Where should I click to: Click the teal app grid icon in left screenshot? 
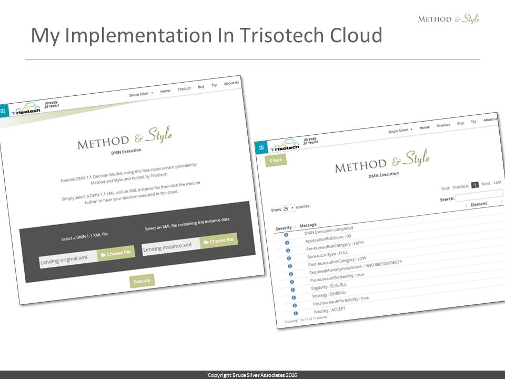[x=3, y=111]
